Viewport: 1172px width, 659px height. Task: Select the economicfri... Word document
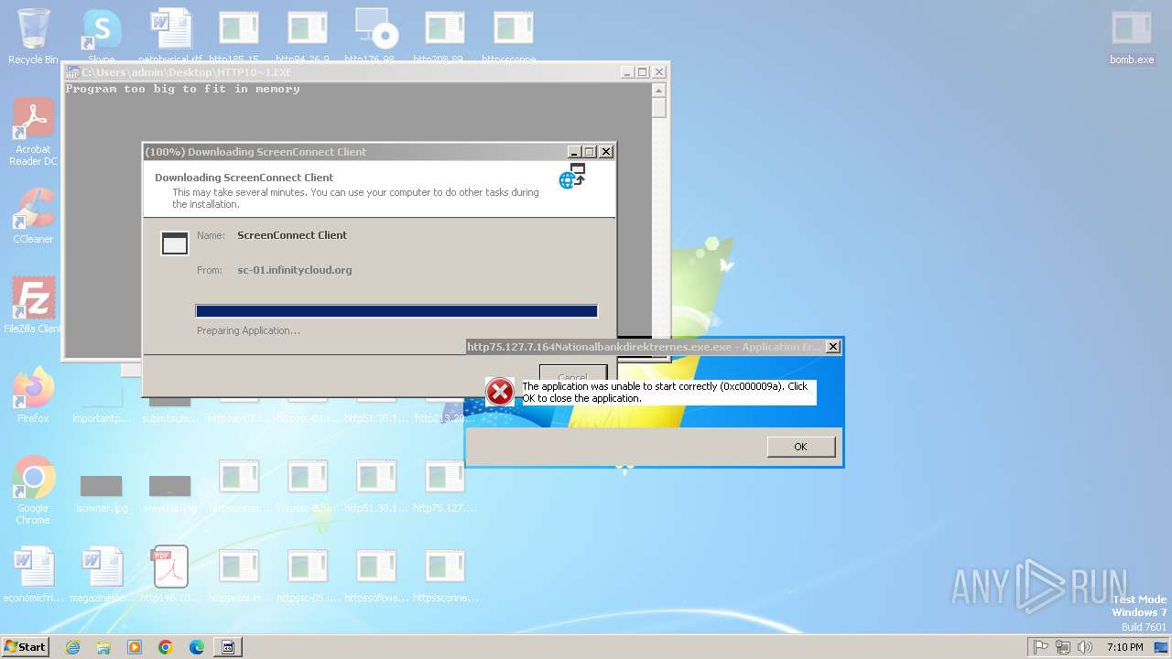pos(34,574)
